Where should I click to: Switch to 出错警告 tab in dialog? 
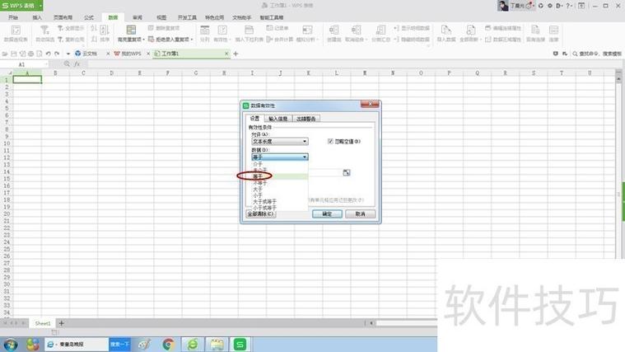pyautogui.click(x=306, y=119)
